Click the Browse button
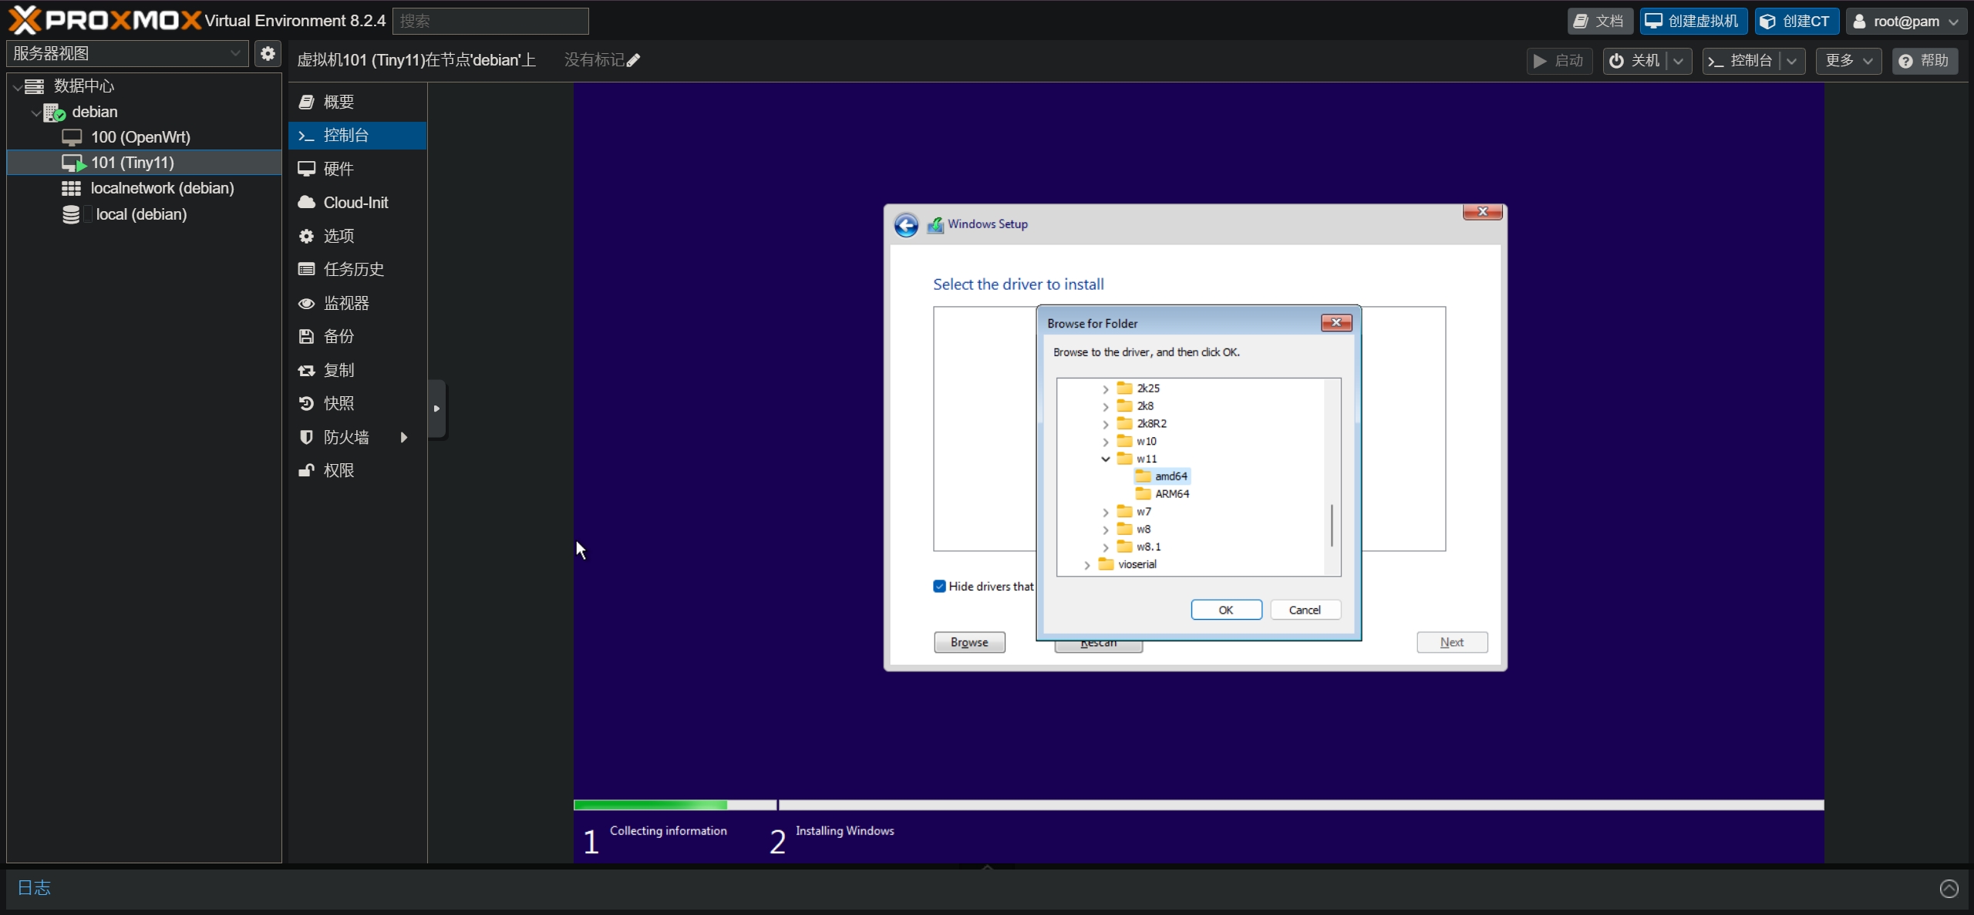This screenshot has height=915, width=1974. (969, 642)
